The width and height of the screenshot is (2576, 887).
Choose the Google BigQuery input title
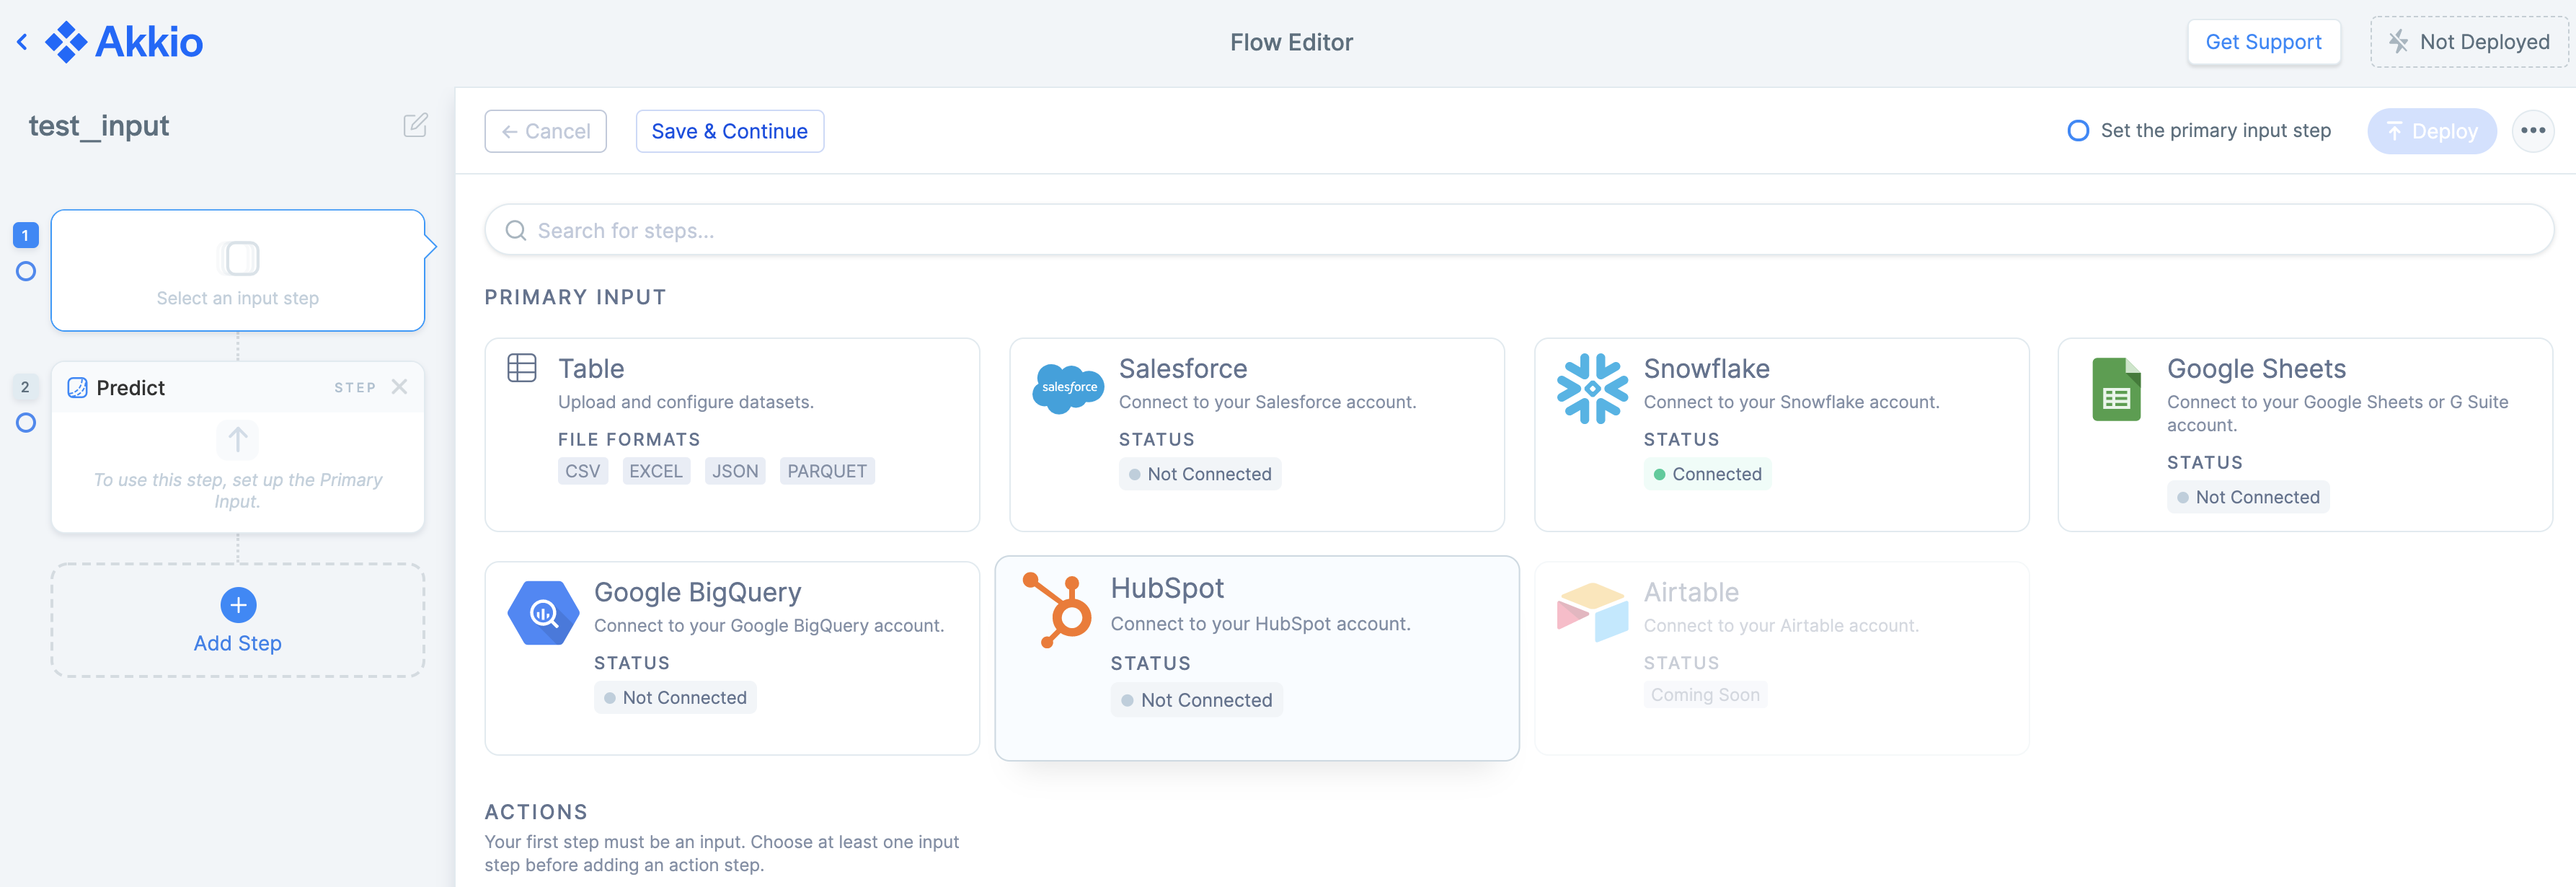(x=697, y=593)
